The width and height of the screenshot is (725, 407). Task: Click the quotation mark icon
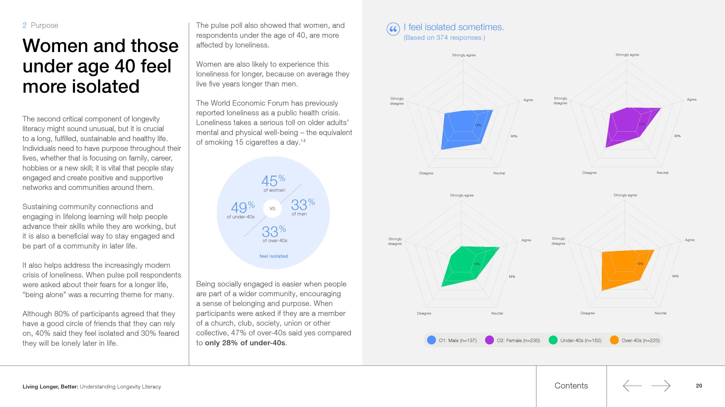[x=393, y=29]
